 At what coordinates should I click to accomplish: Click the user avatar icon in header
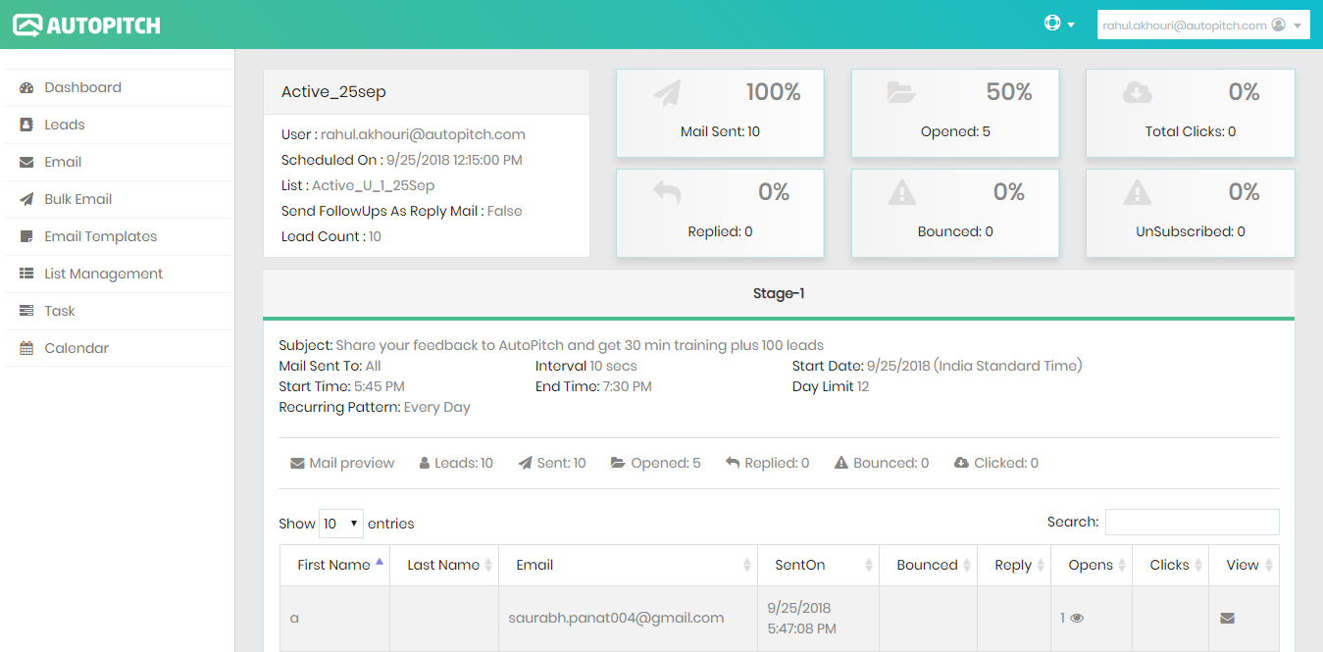[x=1278, y=25]
